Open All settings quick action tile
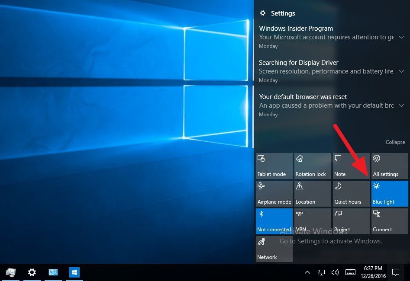 [x=390, y=166]
